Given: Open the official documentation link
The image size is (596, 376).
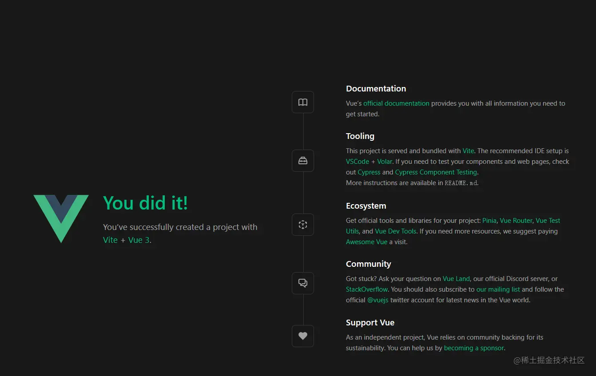Looking at the screenshot, I should (x=396, y=103).
